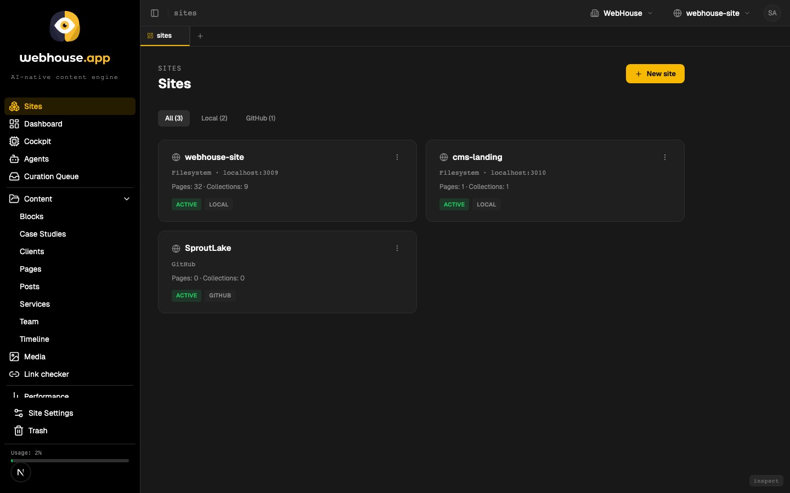Click GITHUB badge on SproutLake card
Screen dimensions: 790x493
(220, 295)
